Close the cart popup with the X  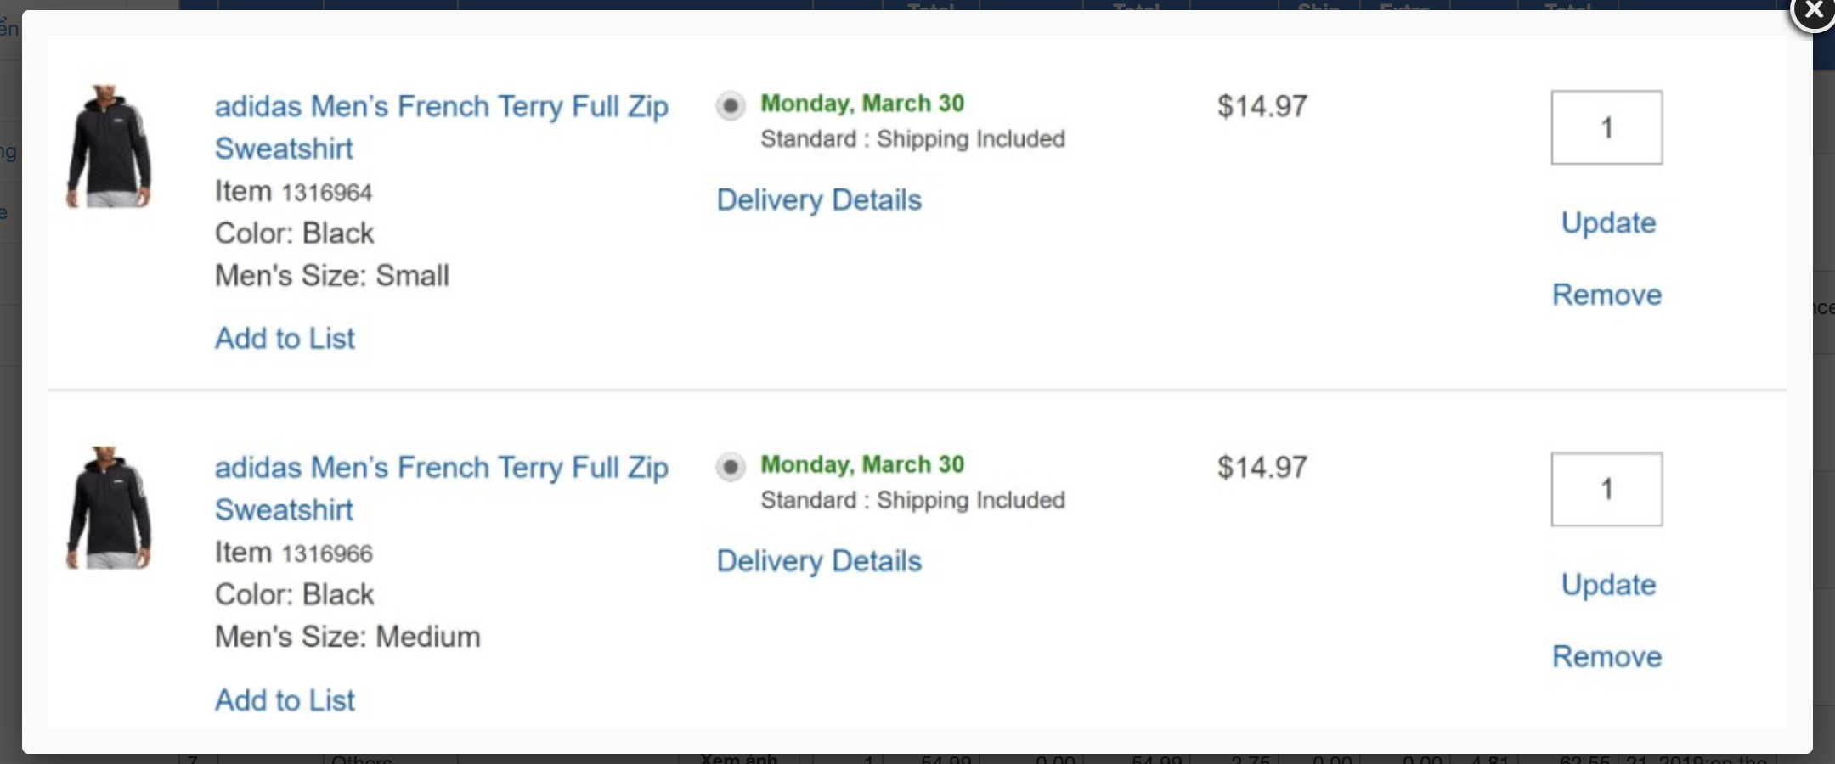click(1813, 10)
